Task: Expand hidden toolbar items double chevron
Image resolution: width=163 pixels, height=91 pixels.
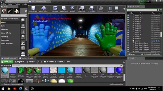Action: point(124,9)
